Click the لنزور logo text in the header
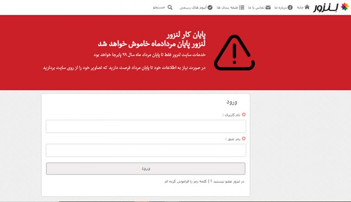The height and width of the screenshot is (202, 351). coord(326,8)
